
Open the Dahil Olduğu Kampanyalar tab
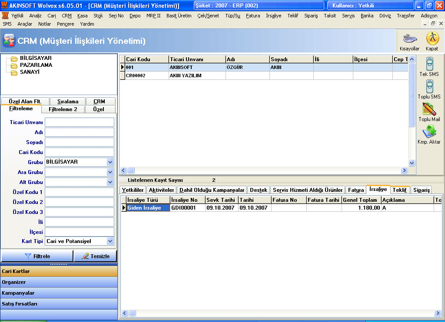tap(212, 190)
